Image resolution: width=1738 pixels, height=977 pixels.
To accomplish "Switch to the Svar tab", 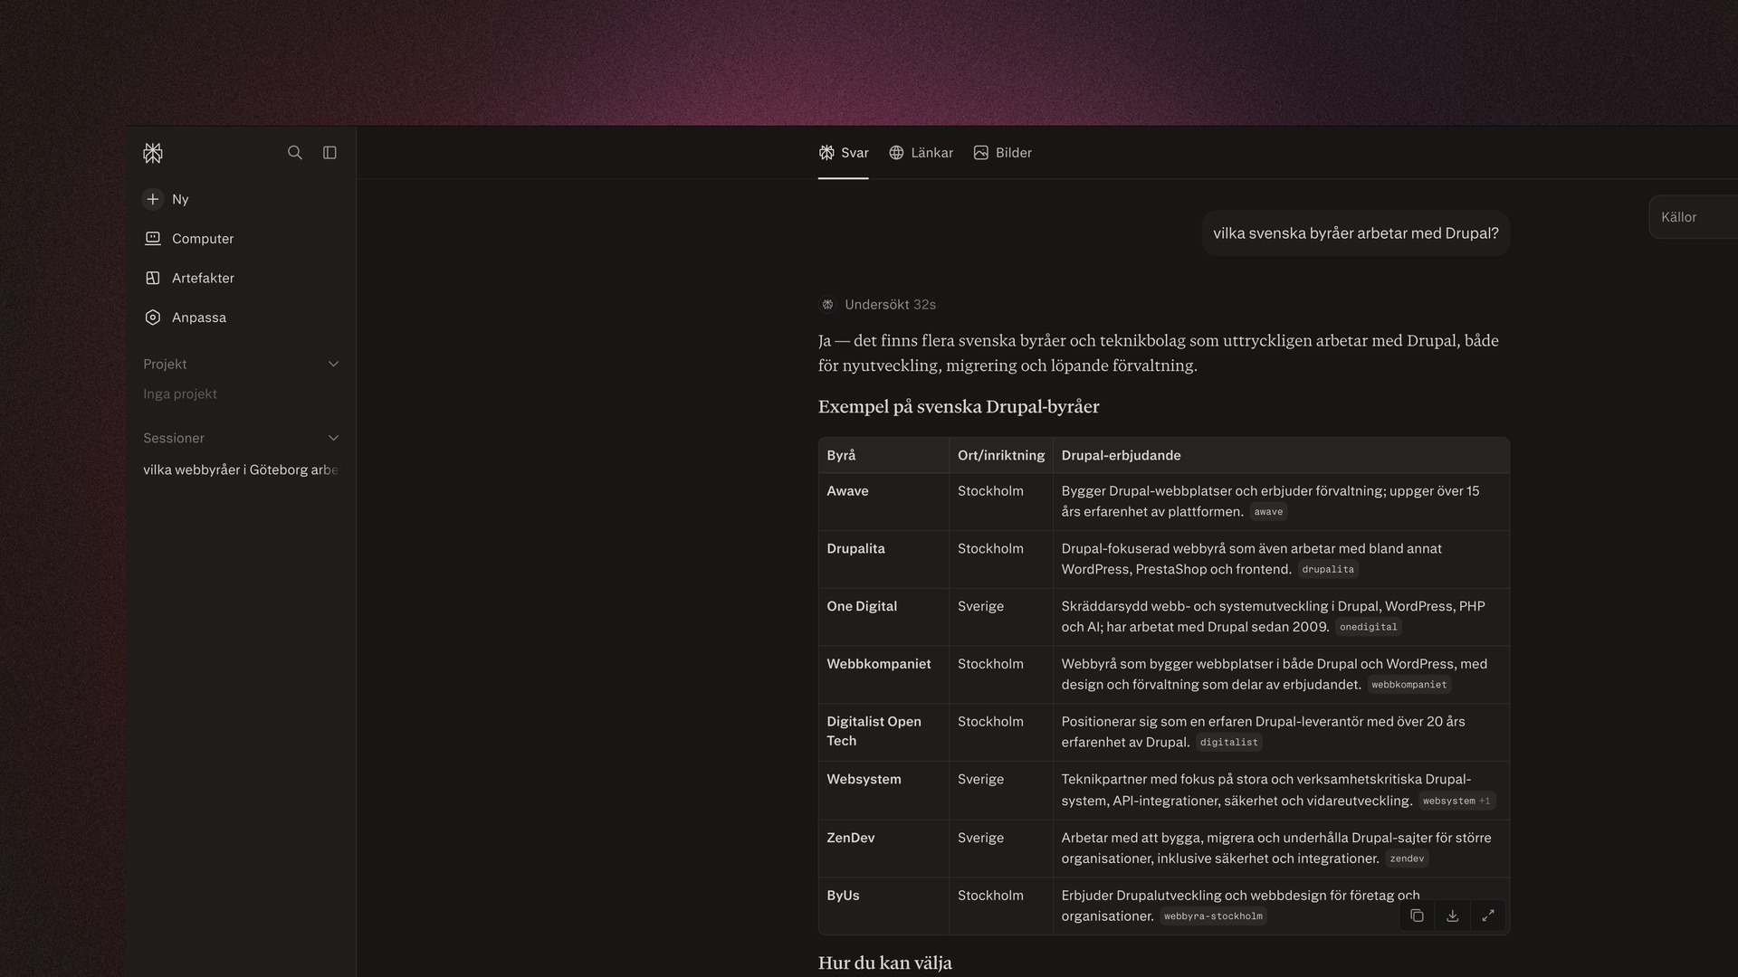I will click(844, 153).
